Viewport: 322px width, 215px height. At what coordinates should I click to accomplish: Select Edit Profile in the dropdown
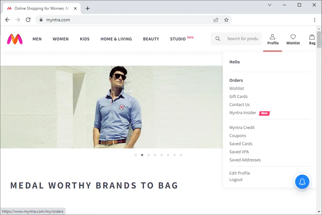(x=240, y=173)
